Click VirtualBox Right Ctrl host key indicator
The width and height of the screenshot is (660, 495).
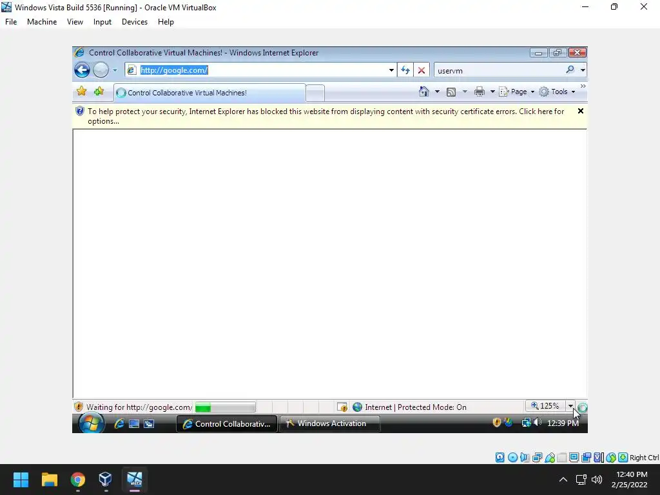(644, 458)
